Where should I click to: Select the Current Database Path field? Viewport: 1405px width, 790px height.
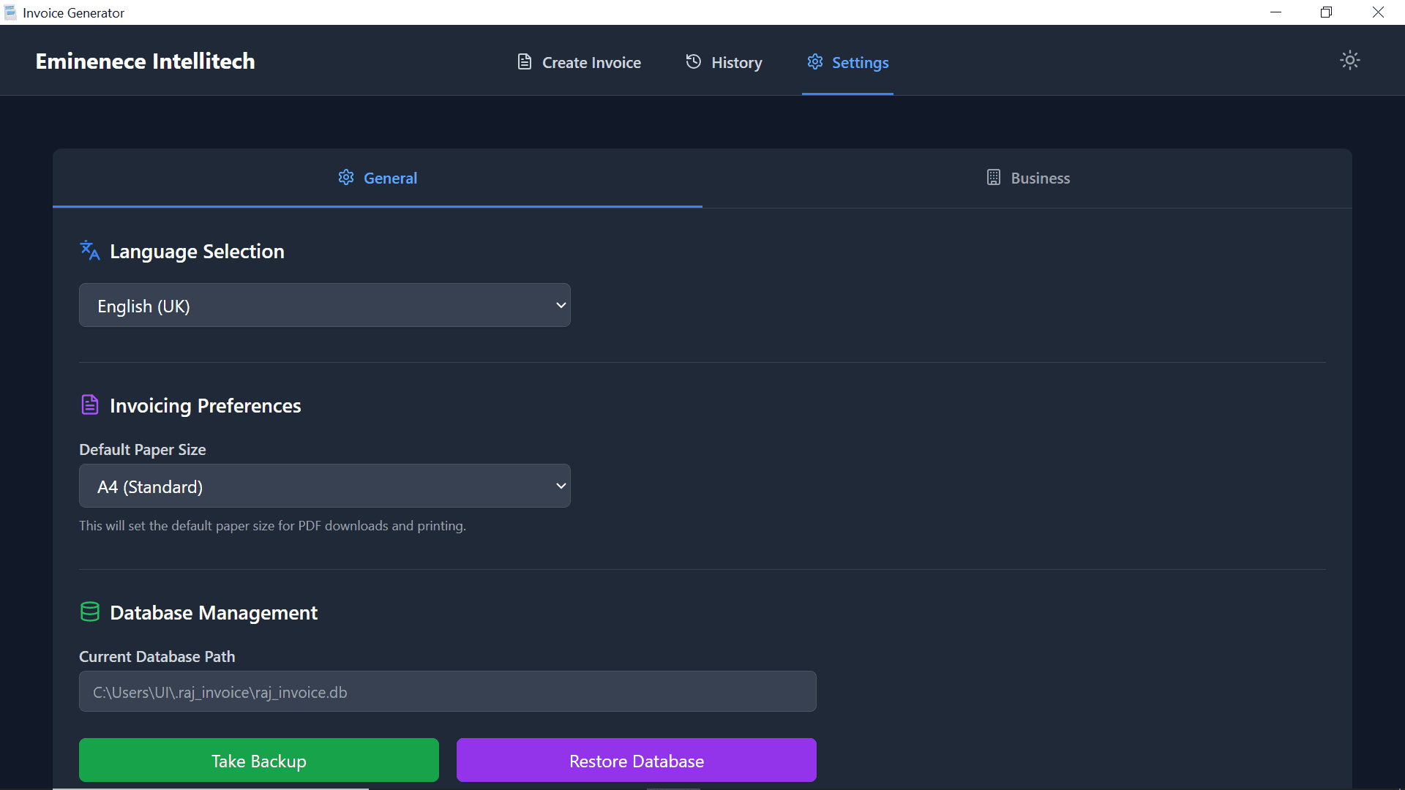[446, 691]
